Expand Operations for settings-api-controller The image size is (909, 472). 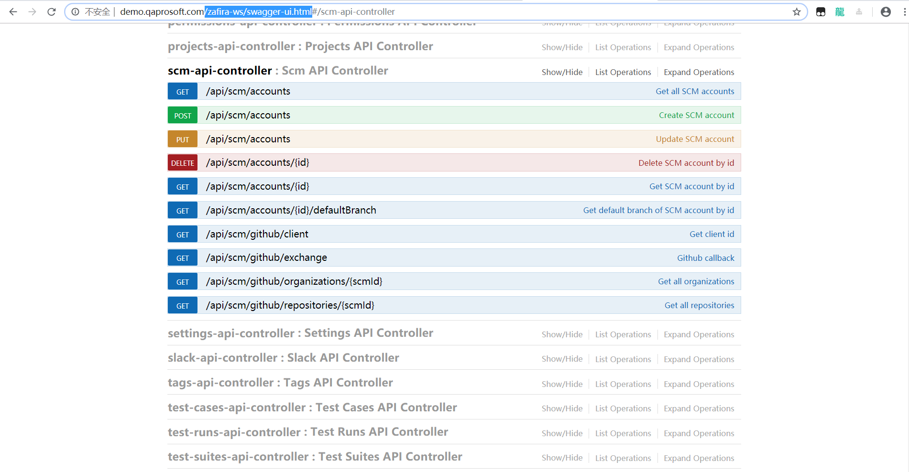coord(699,334)
